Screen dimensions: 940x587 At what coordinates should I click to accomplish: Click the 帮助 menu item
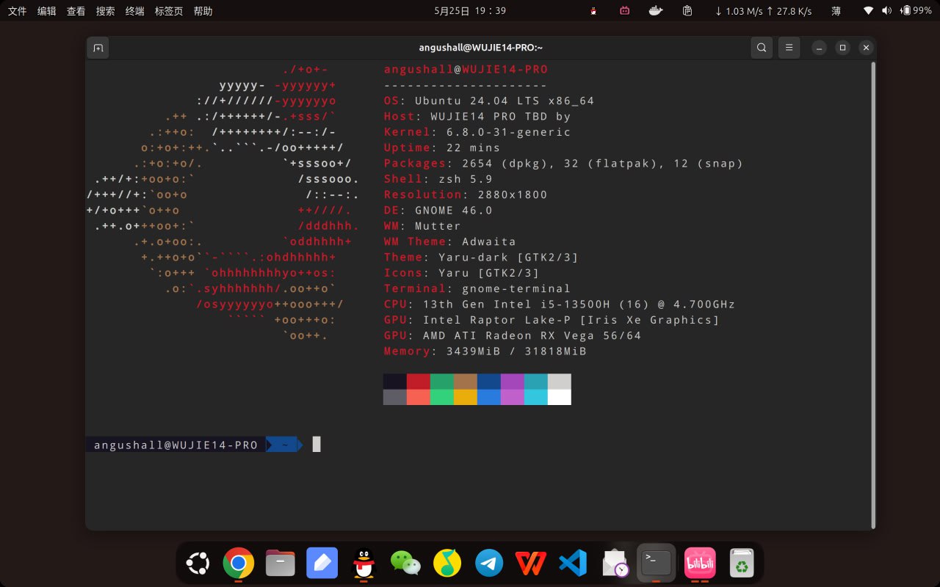(203, 11)
